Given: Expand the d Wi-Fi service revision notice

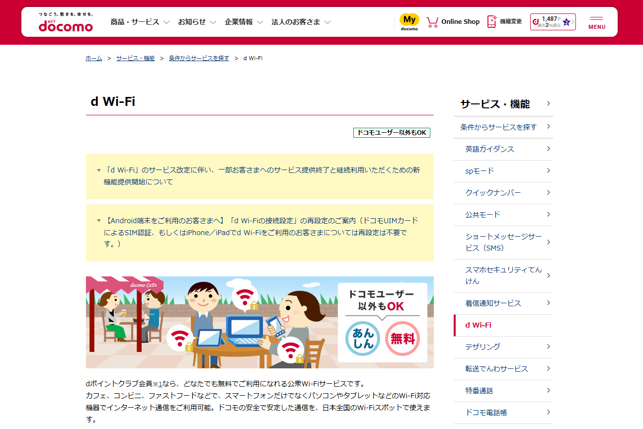Looking at the screenshot, I should coord(259,176).
